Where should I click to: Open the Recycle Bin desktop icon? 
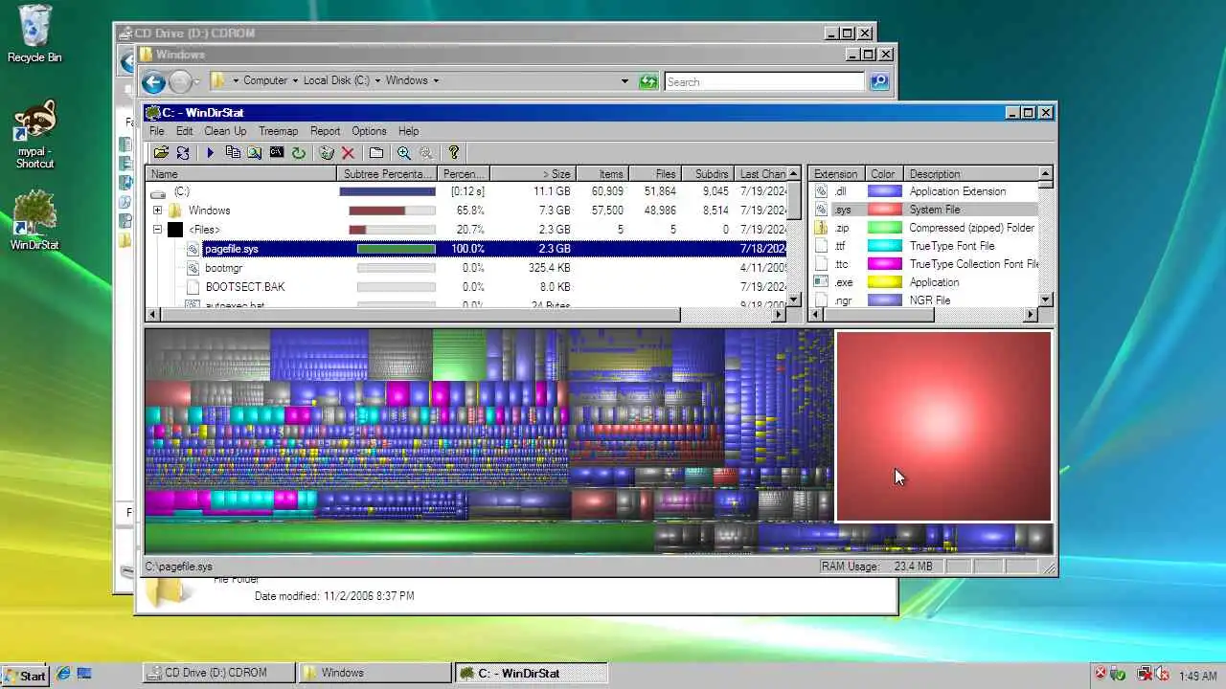[34, 33]
